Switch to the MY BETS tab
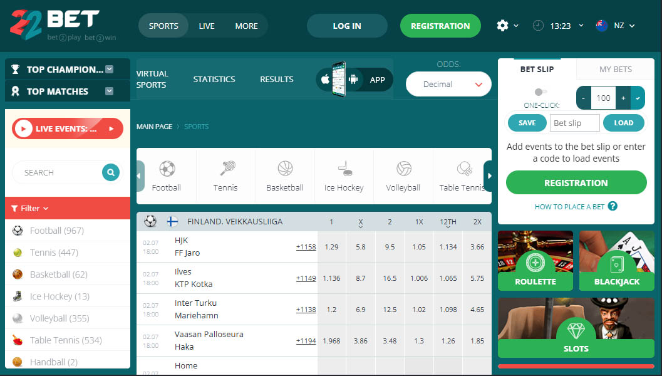The height and width of the screenshot is (376, 662). tap(616, 70)
